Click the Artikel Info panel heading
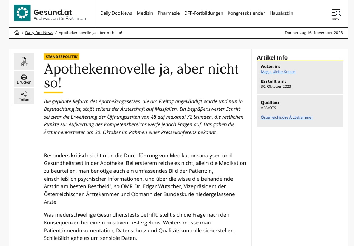 click(x=272, y=57)
